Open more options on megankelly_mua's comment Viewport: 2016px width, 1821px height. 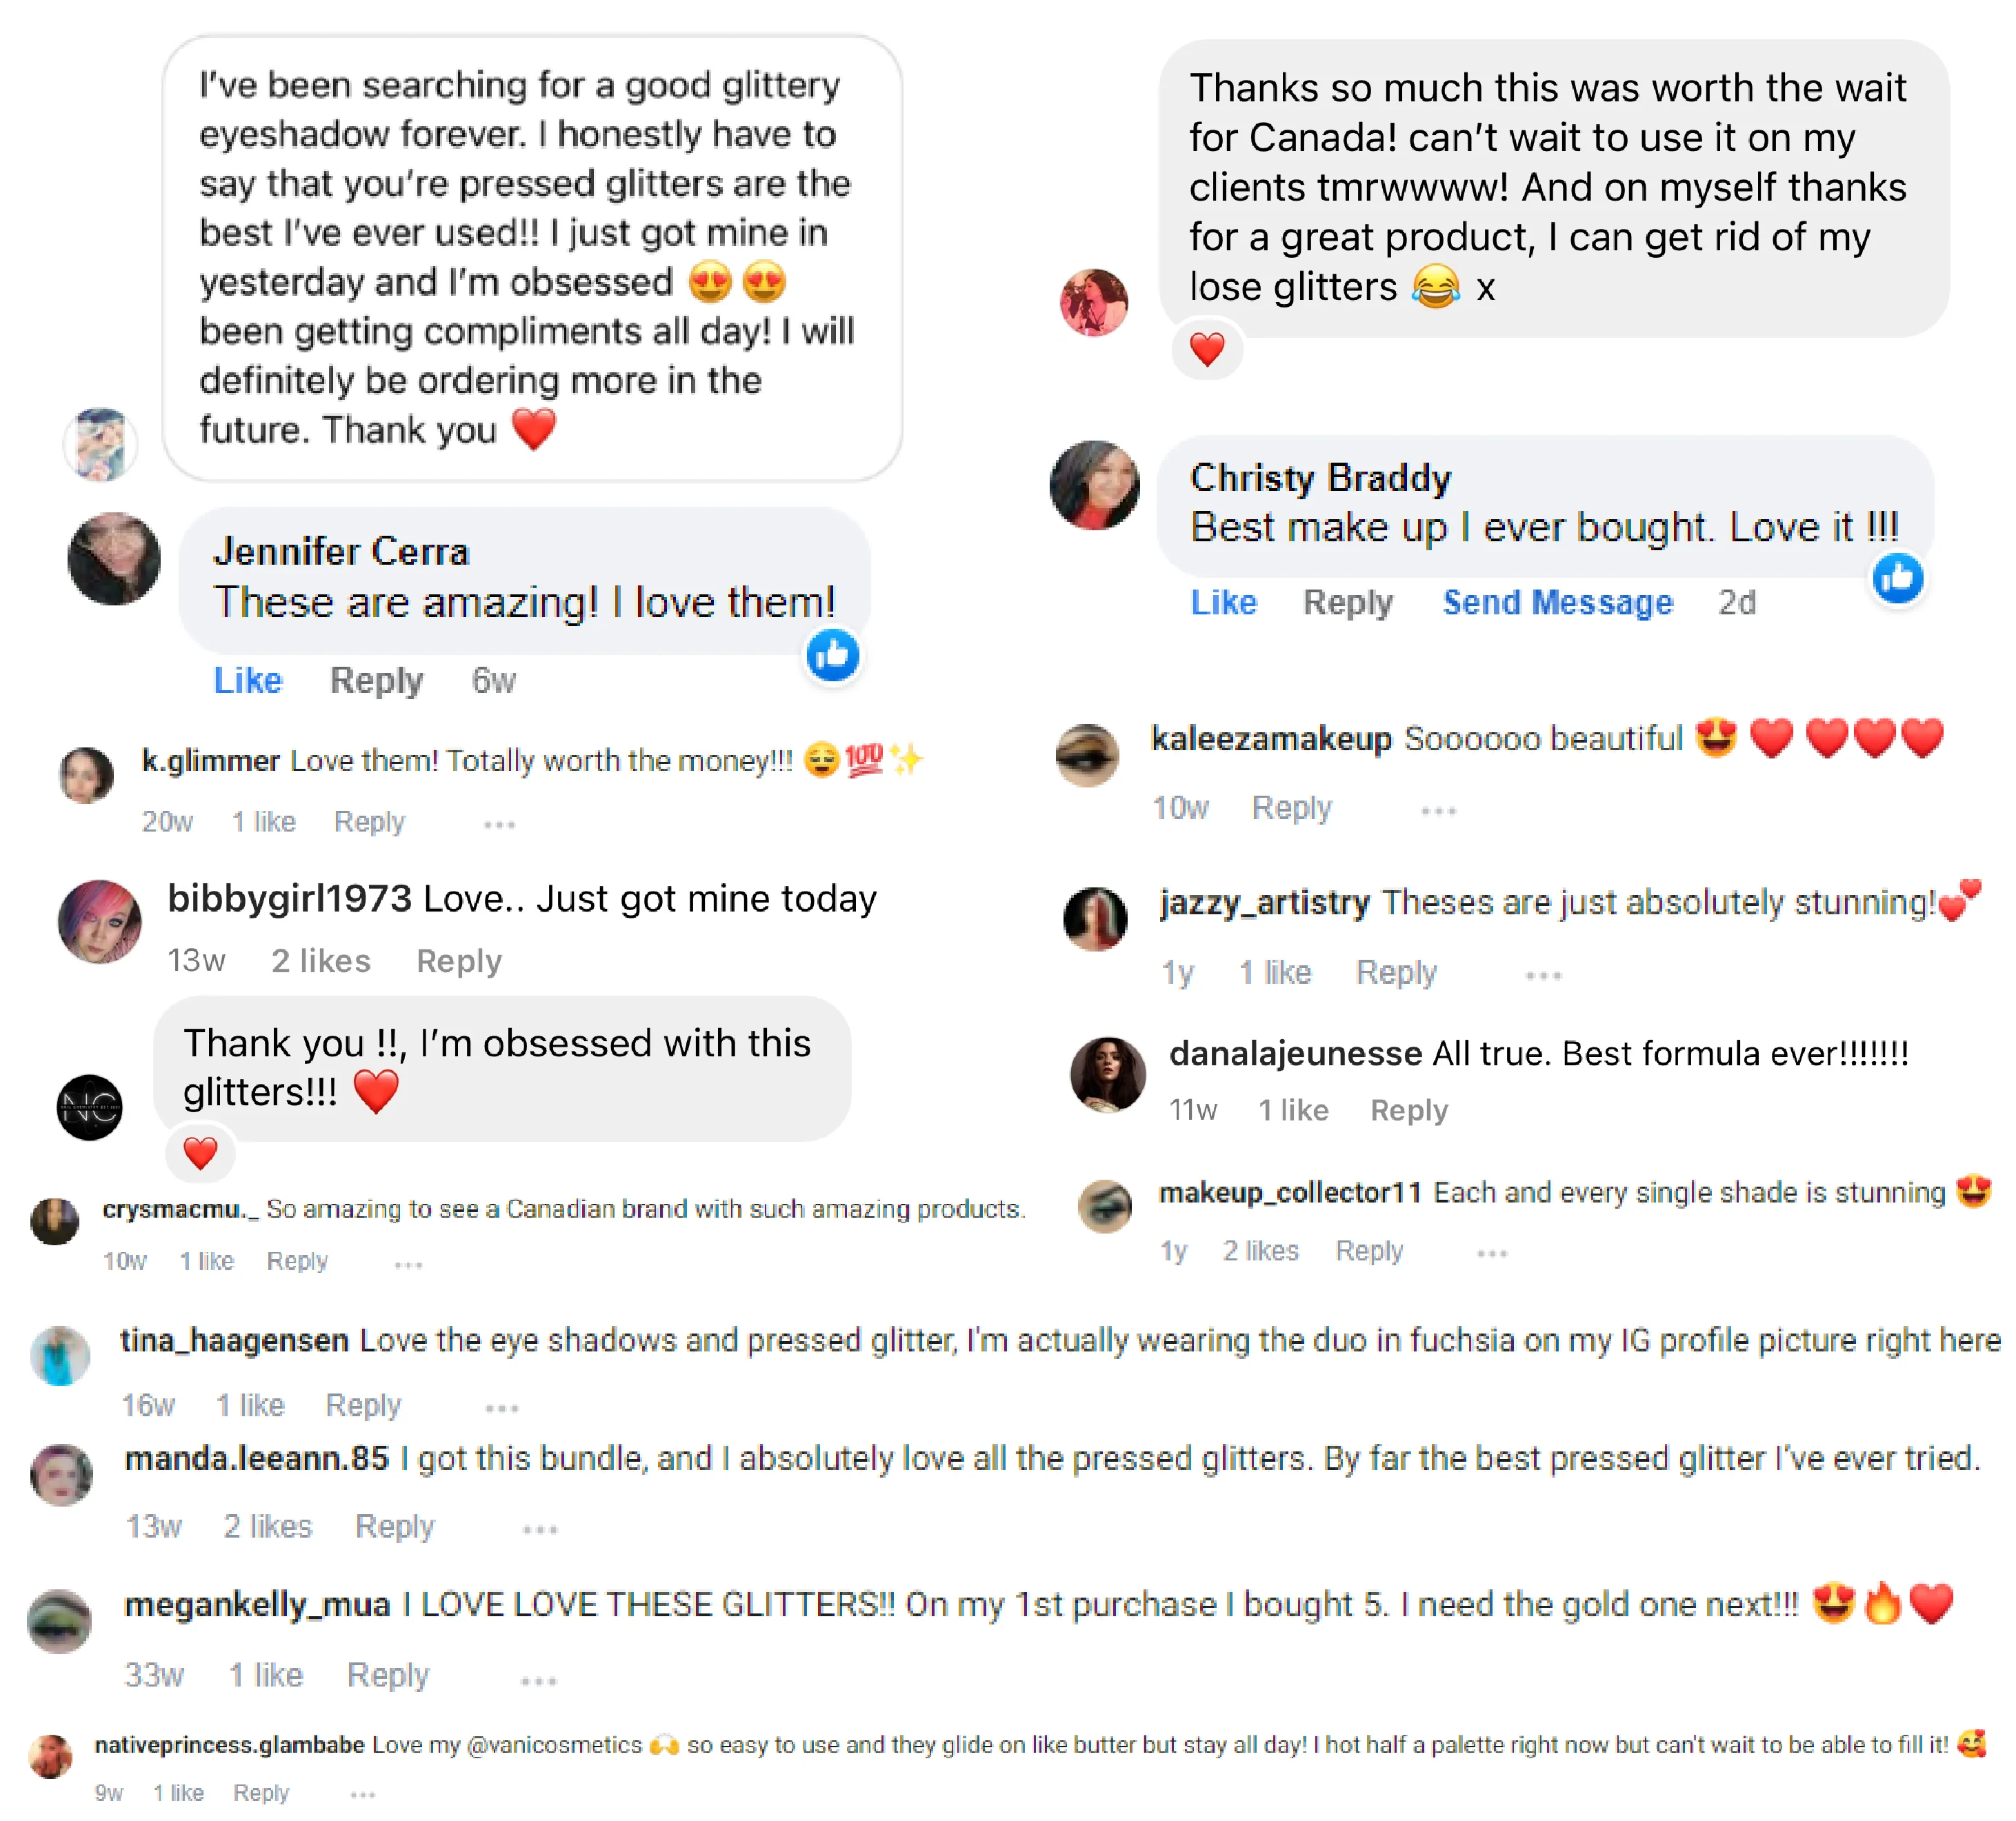[538, 1681]
